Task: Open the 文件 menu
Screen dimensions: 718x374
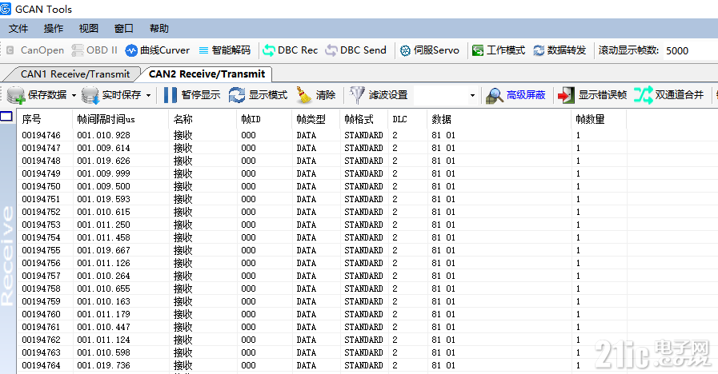Action: coord(18,28)
